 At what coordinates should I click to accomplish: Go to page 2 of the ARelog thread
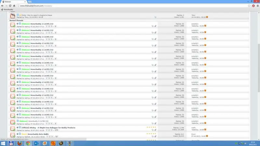pyautogui.click(x=49, y=130)
